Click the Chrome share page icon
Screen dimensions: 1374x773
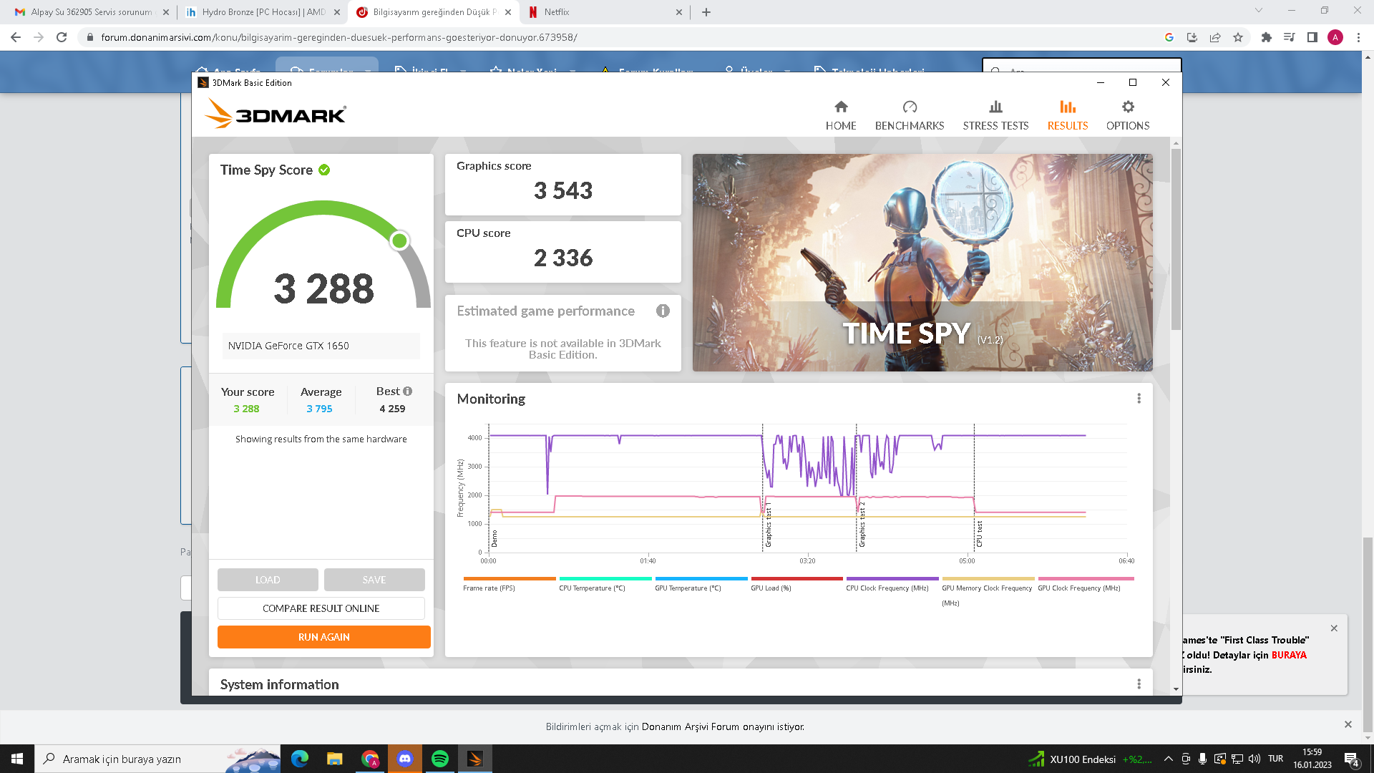(1215, 37)
